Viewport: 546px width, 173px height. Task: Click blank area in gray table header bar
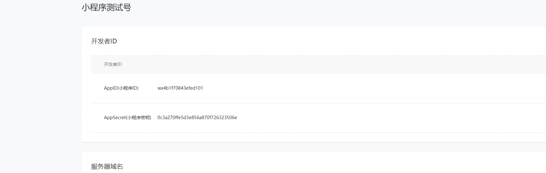pyautogui.click(x=318, y=64)
